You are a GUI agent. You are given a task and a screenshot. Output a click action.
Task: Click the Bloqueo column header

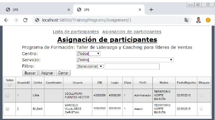(x=204, y=82)
